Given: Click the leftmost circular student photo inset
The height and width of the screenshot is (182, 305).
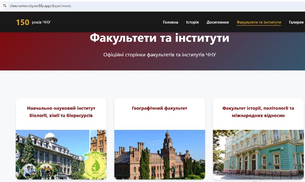Looking at the screenshot, I should pos(29,171).
